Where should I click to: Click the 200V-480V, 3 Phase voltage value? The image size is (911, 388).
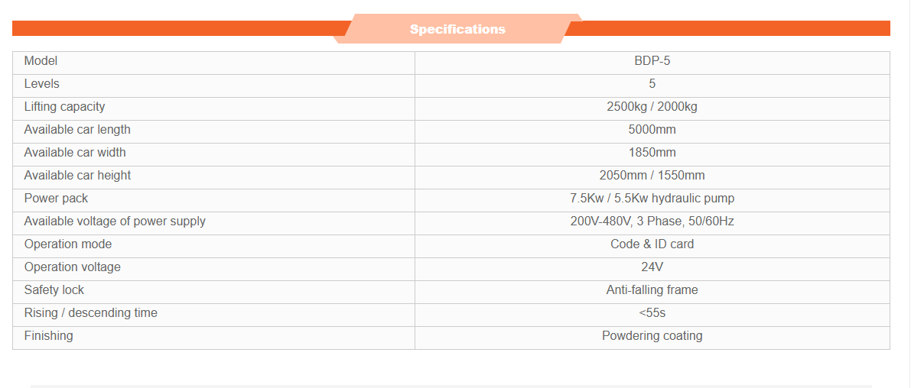tap(652, 221)
